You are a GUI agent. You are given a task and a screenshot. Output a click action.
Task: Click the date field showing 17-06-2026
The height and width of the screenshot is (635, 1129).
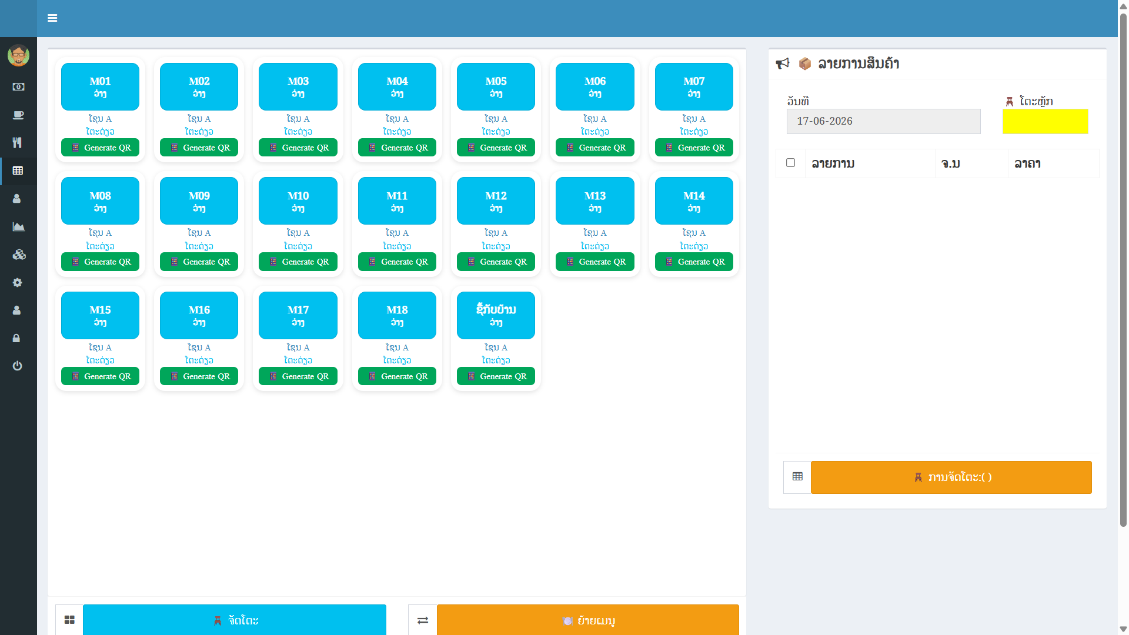[x=883, y=121]
